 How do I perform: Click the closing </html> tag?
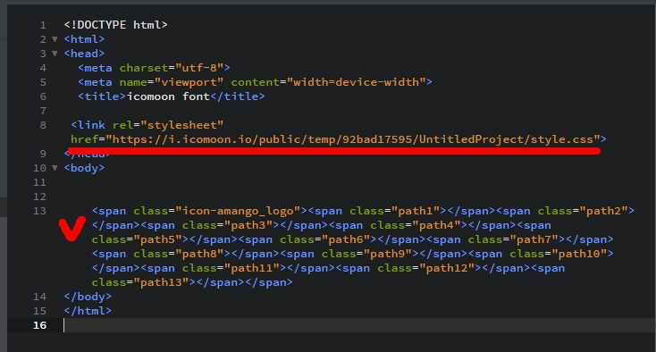(88, 311)
